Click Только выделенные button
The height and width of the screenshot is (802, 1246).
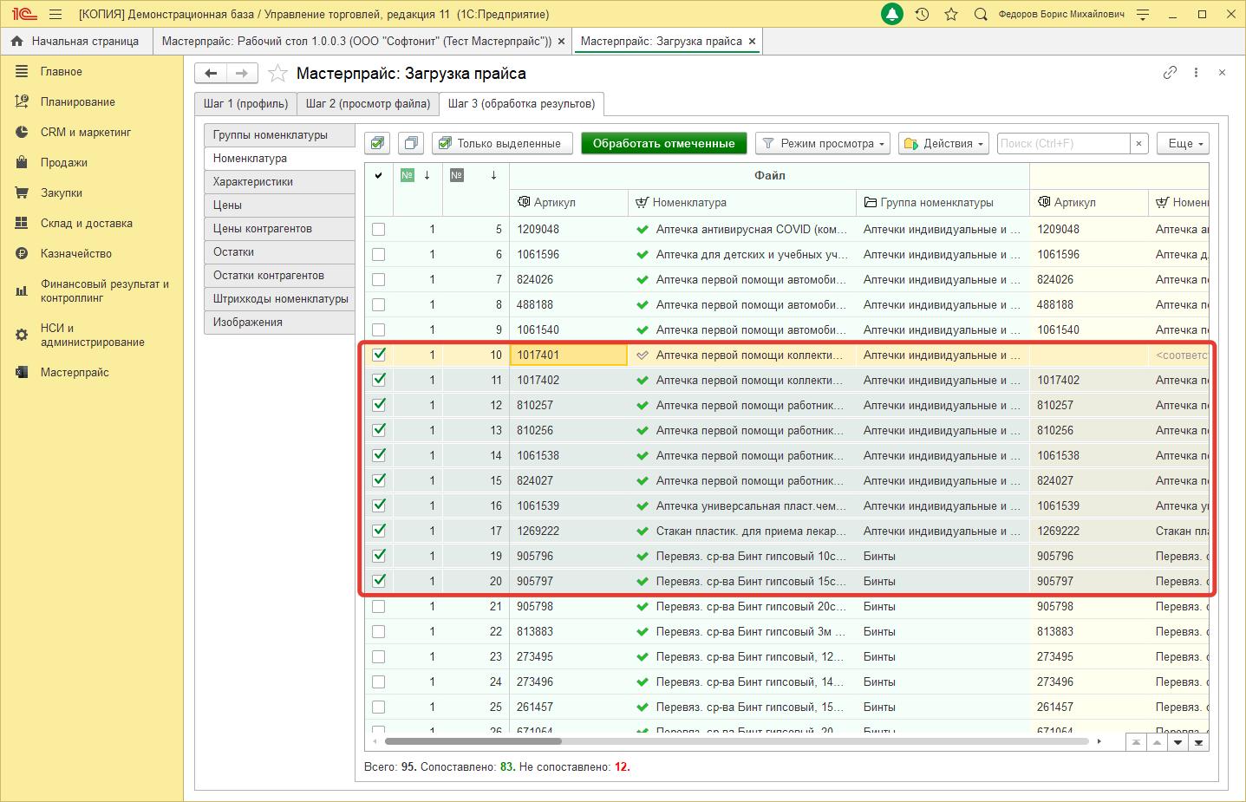coord(502,144)
